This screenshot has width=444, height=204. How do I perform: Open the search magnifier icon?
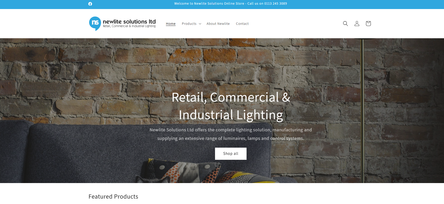(345, 24)
